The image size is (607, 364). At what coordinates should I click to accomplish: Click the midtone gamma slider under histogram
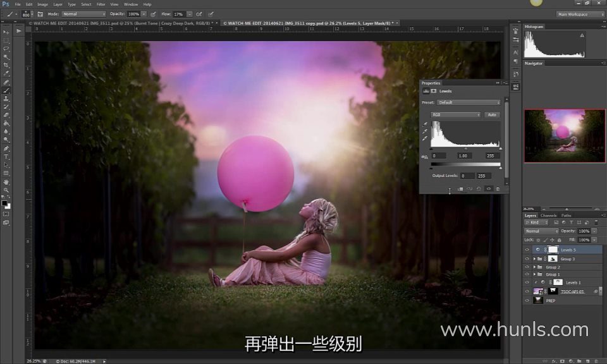click(x=466, y=149)
